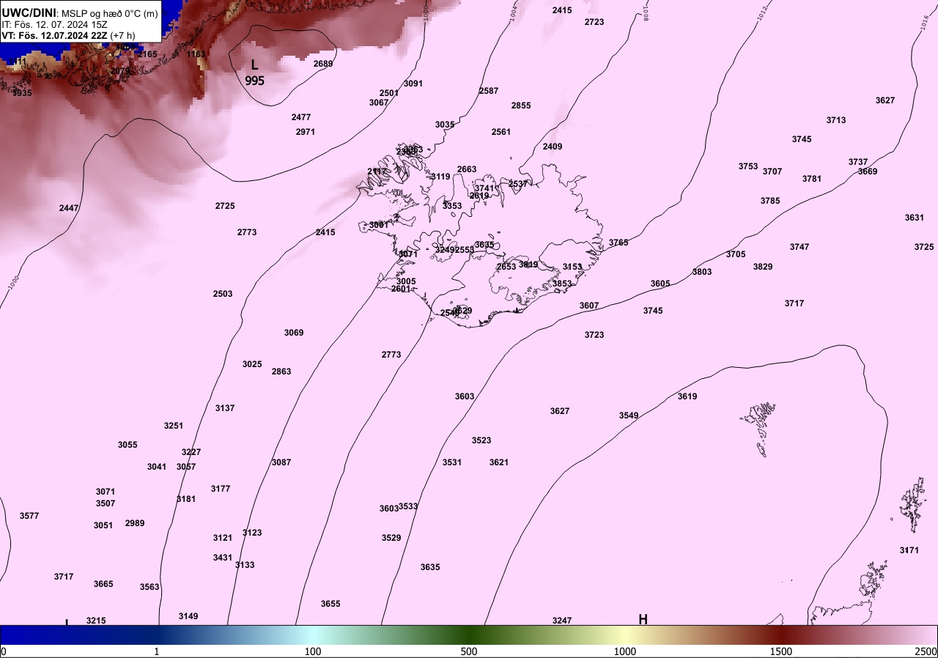Click the 3153 height label
This screenshot has height=658, width=938.
[x=572, y=267]
